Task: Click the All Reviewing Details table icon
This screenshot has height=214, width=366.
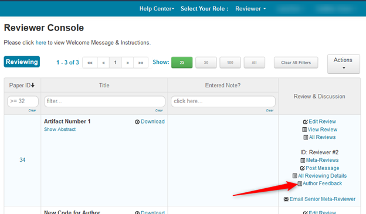Action: pyautogui.click(x=295, y=176)
